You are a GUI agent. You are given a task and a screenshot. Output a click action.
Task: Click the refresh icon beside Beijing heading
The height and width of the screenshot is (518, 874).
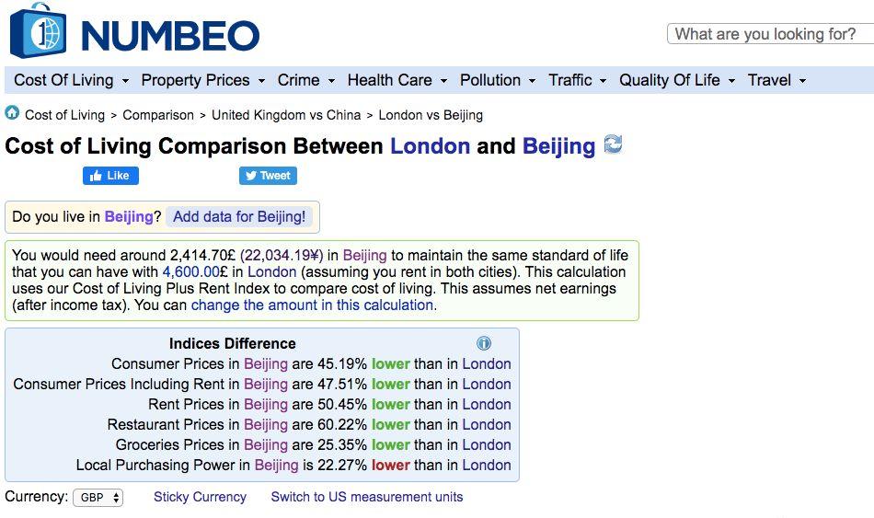click(613, 144)
